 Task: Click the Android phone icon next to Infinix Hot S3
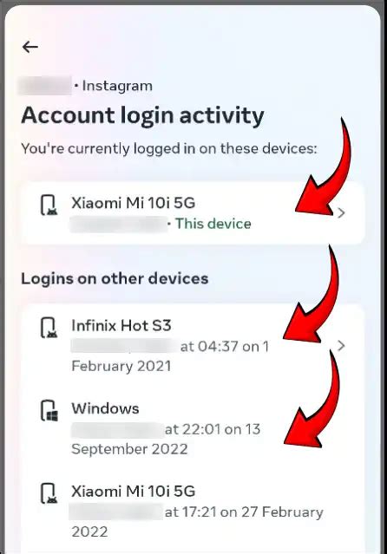pyautogui.click(x=49, y=328)
